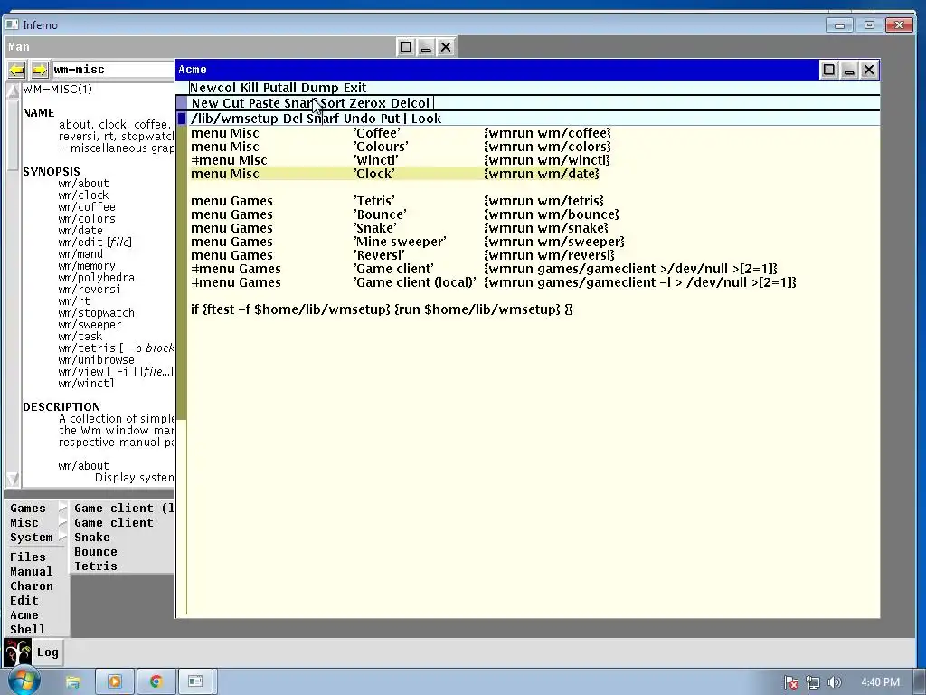926x695 pixels.
Task: Select Shell in the start menu
Action: pyautogui.click(x=37, y=630)
